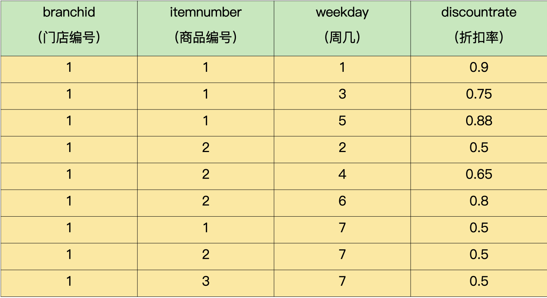Click the itemnumber cell containing 3
This screenshot has height=298, width=547.
(206, 281)
